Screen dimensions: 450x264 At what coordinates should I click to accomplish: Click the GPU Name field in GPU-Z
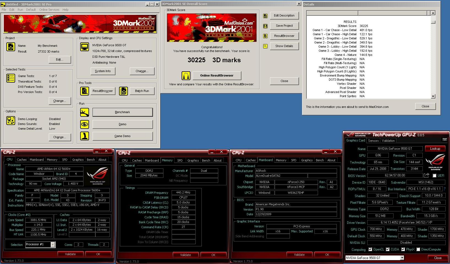pos(395,149)
